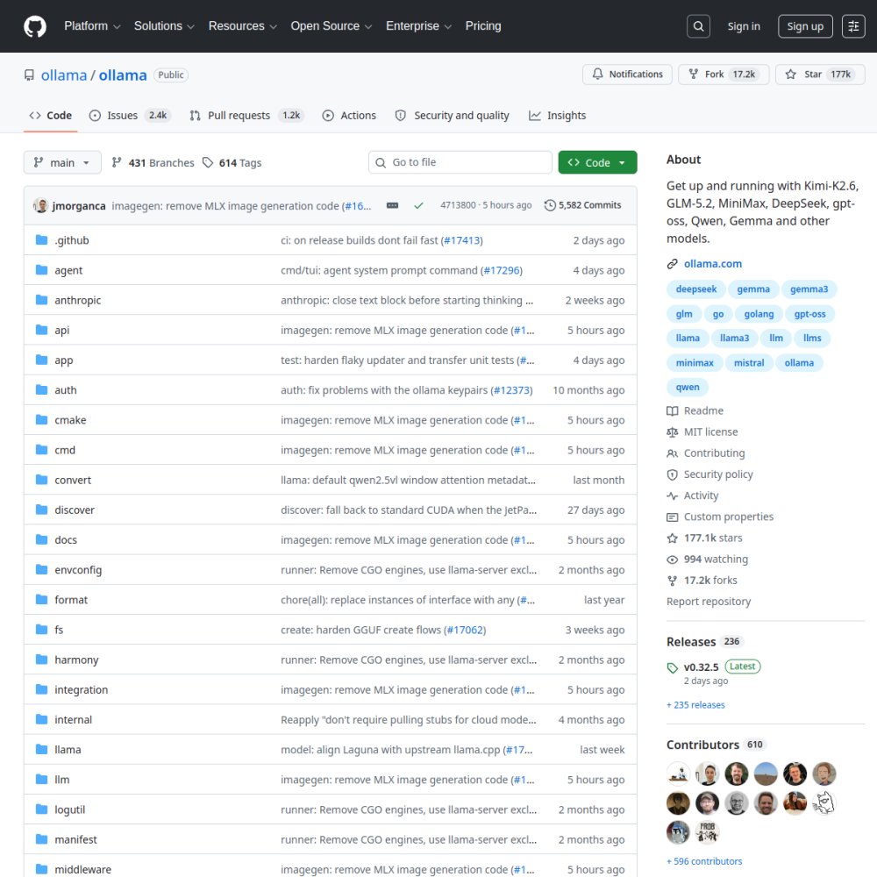
Task: Open Contributing guidelines
Action: point(706,453)
